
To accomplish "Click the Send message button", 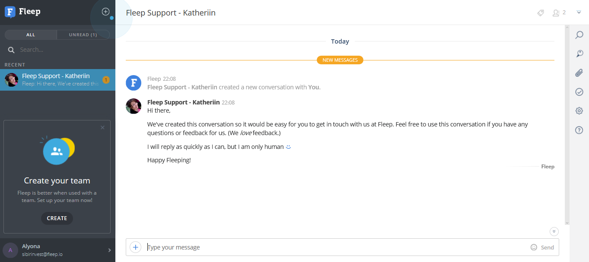I will tap(547, 247).
